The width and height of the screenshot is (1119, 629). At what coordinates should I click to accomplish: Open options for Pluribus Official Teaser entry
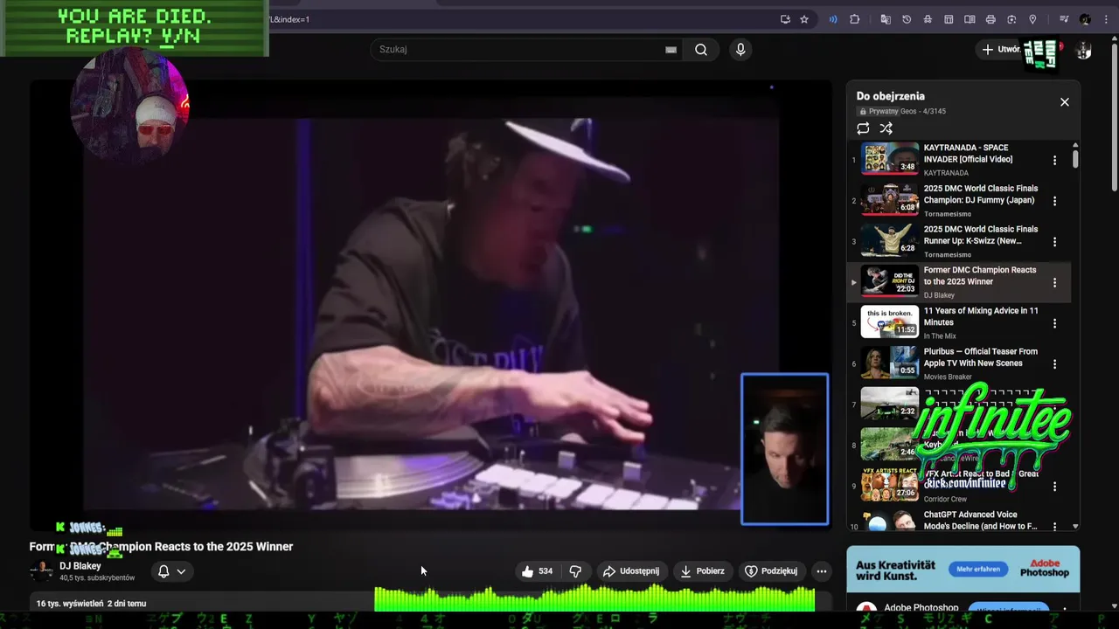point(1054,364)
